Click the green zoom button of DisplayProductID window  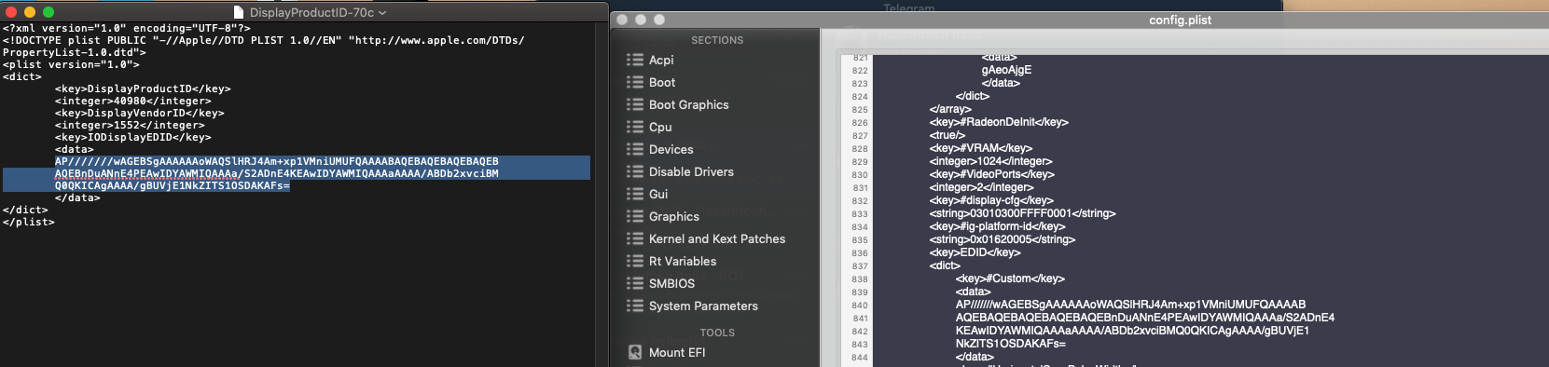coord(48,12)
